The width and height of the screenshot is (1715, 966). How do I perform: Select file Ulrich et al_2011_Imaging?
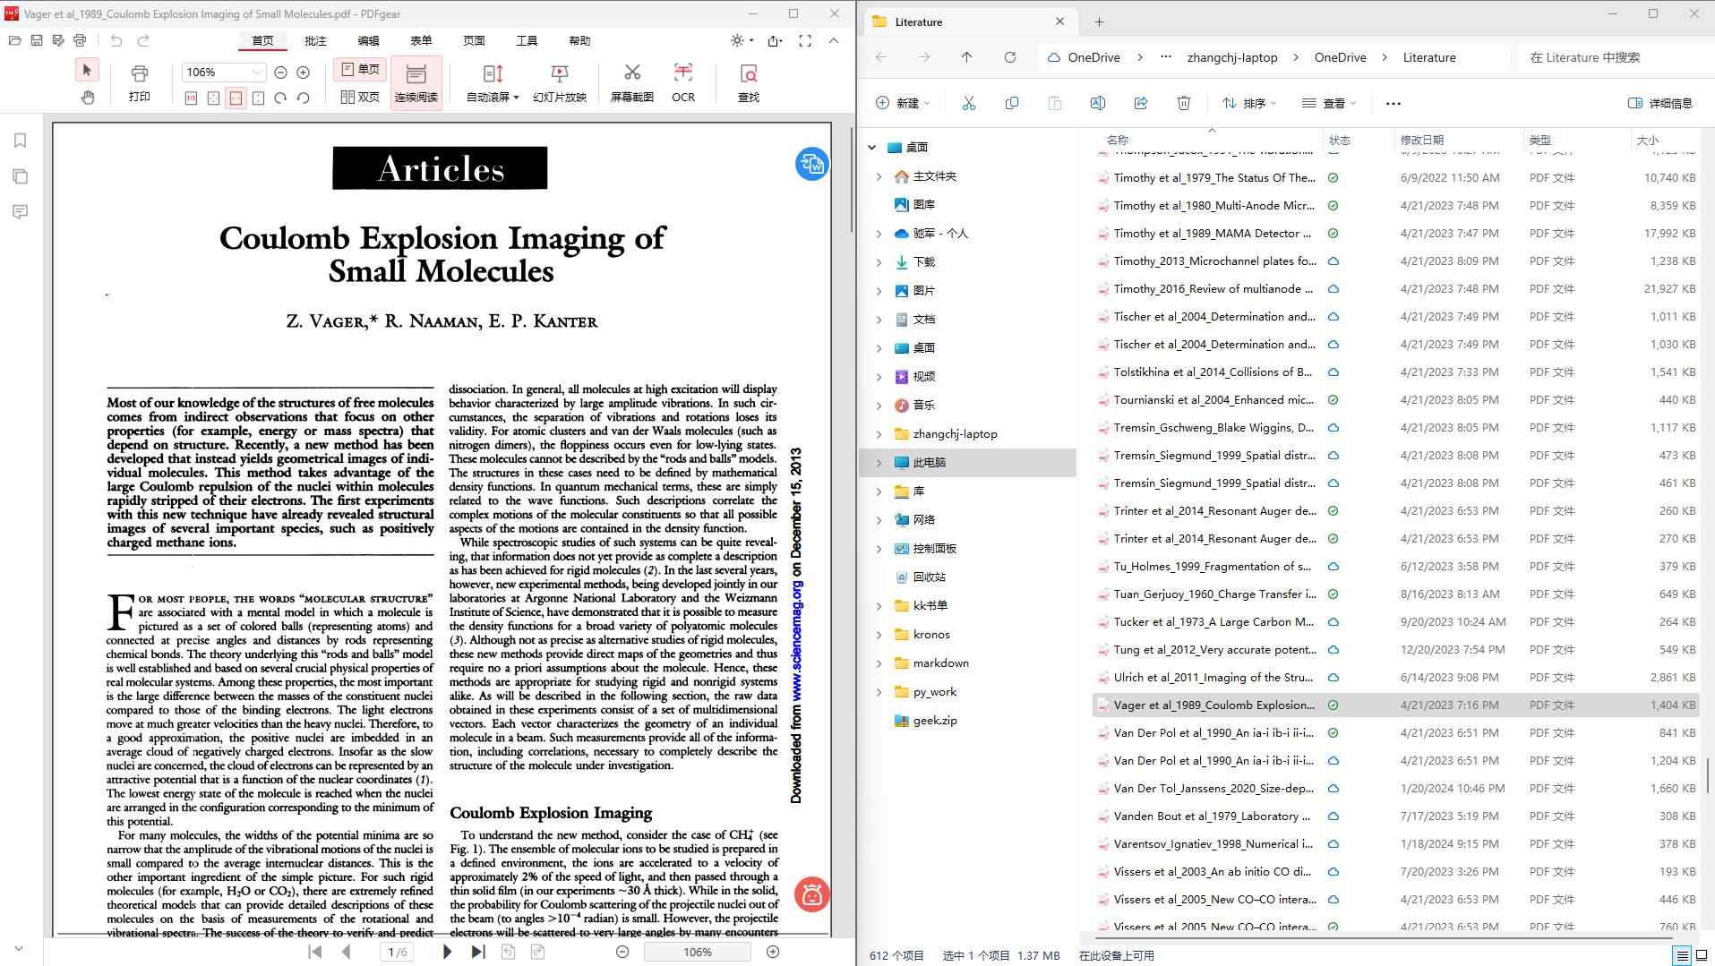click(x=1395, y=678)
